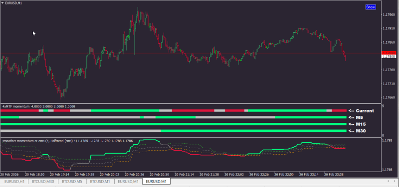Click the "20 Feb 21:14" time label
The image size is (399, 187).
(x=185, y=175)
